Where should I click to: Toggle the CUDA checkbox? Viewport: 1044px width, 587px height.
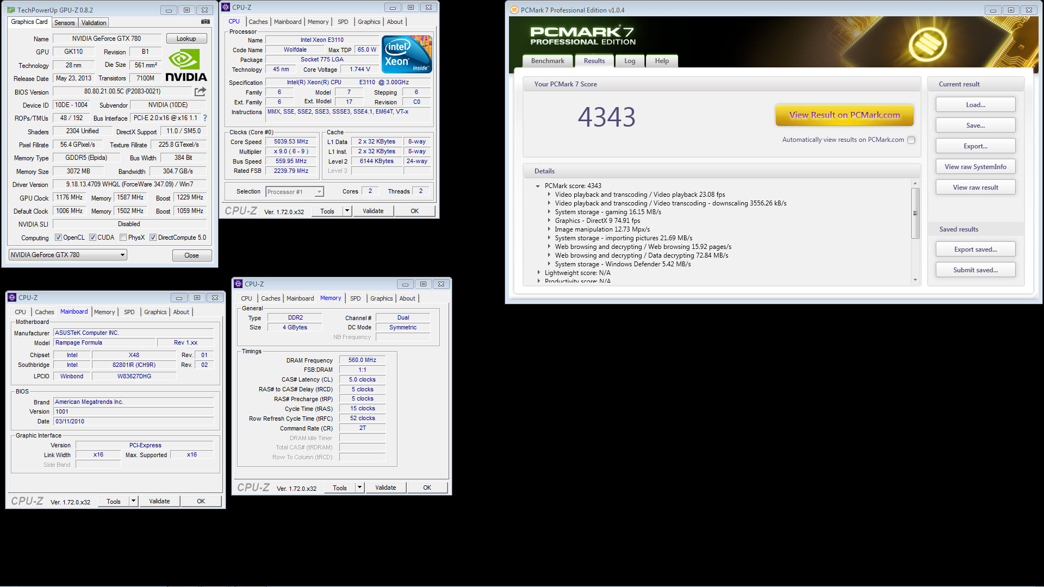(93, 238)
